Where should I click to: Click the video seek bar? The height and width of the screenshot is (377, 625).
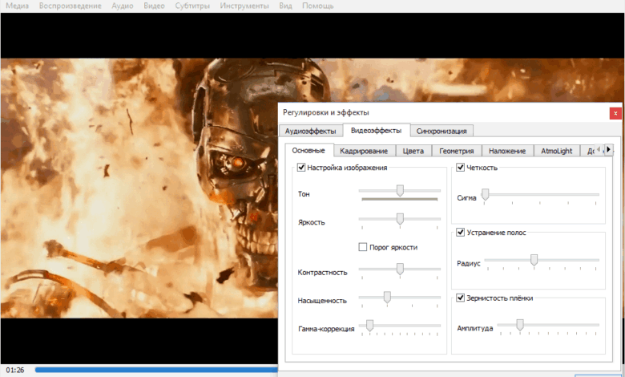point(160,370)
